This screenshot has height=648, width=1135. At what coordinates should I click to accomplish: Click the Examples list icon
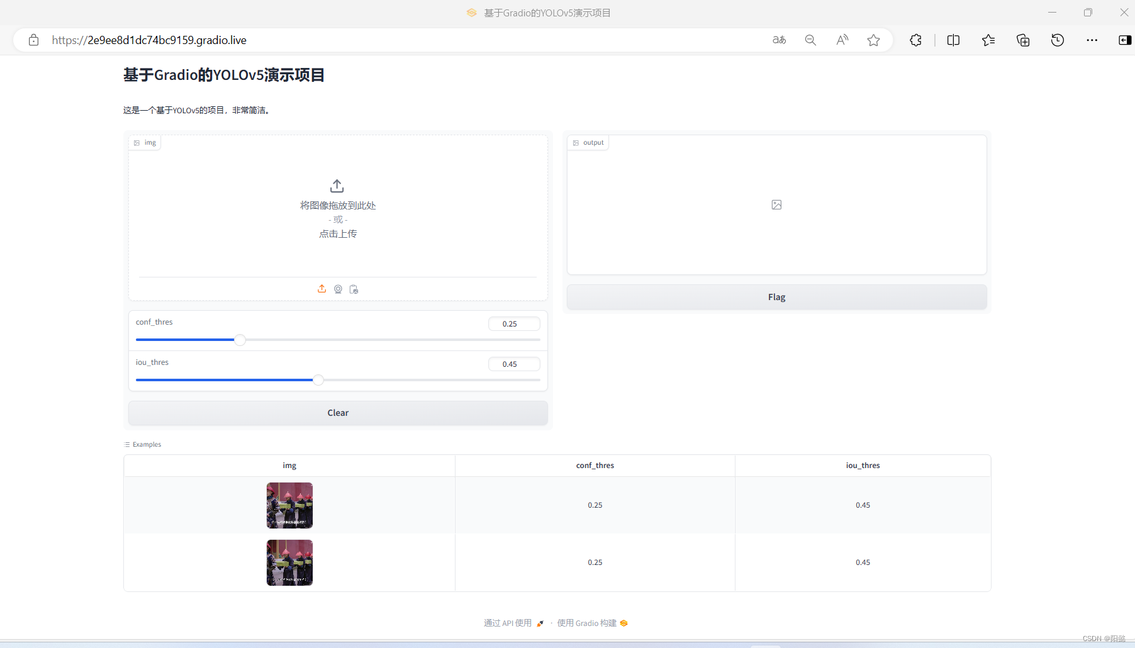(127, 444)
